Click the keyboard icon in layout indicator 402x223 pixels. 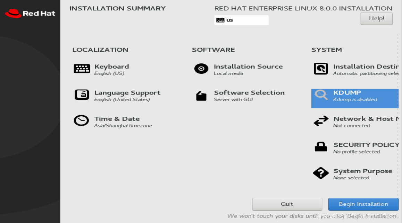220,20
